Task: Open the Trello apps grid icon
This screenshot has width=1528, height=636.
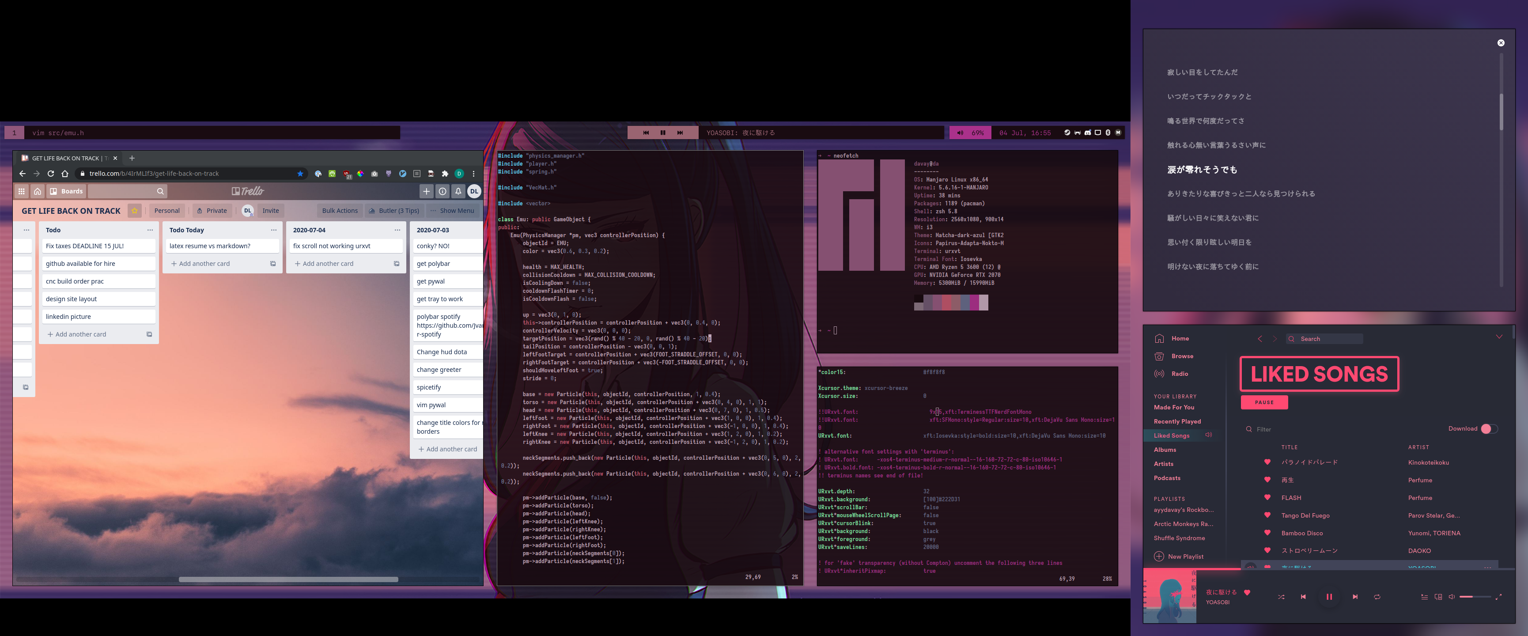Action: click(x=21, y=191)
